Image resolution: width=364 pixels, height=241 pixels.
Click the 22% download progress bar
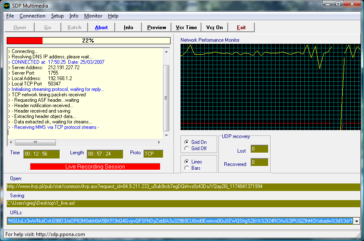(88, 41)
